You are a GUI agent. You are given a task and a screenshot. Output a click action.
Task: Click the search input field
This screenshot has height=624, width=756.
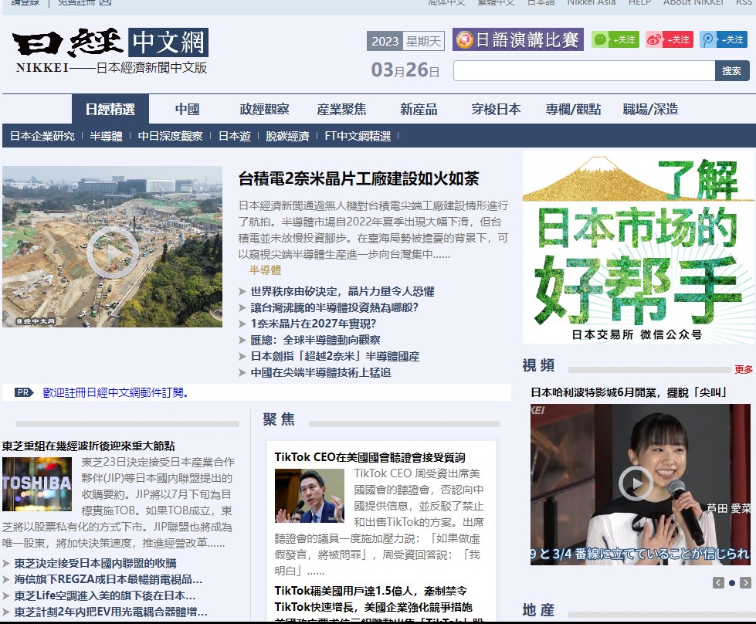pyautogui.click(x=584, y=71)
